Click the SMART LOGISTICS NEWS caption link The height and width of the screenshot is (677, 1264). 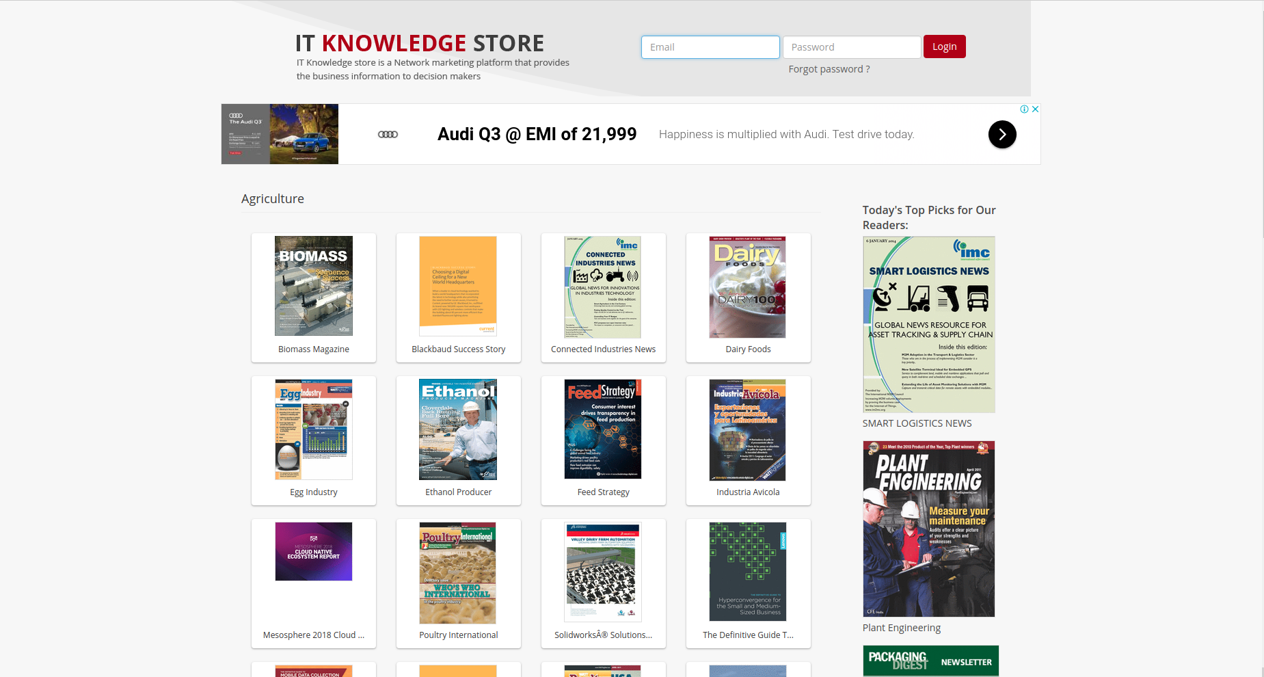(917, 424)
